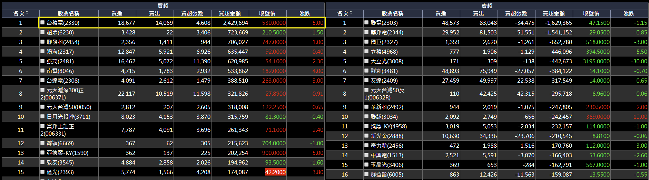The width and height of the screenshot is (649, 180).
Task: Tick the checkbox for 敦泰(3545)
Action: click(42, 162)
